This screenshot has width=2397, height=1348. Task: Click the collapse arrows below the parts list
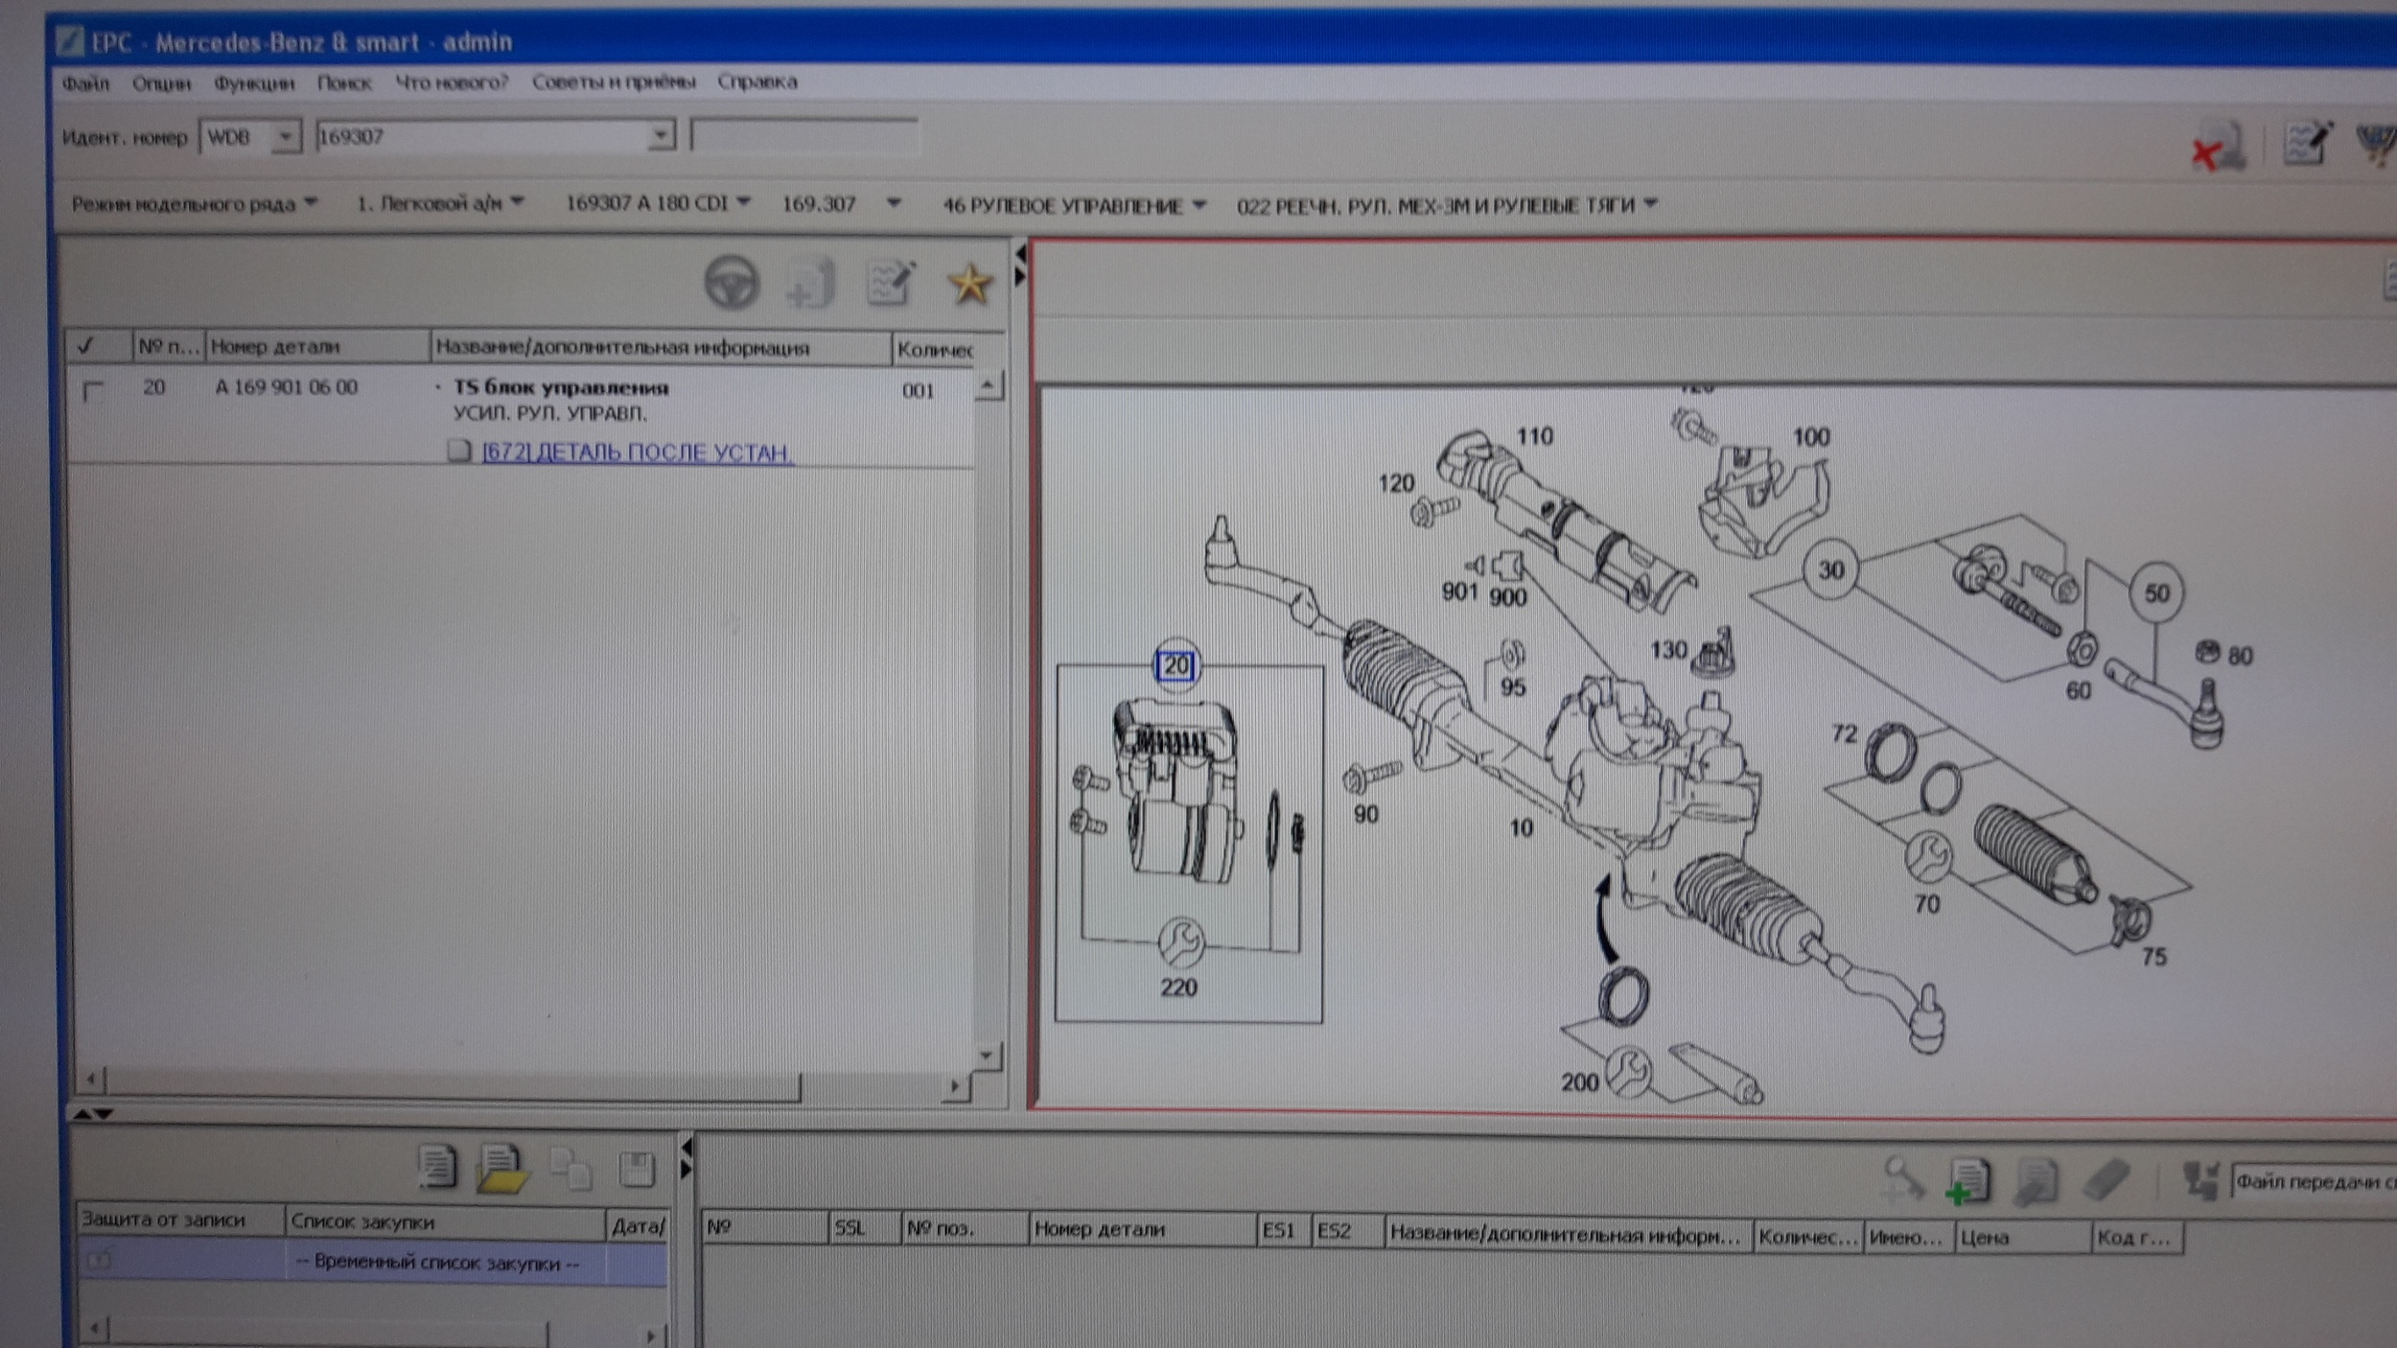(x=93, y=1114)
